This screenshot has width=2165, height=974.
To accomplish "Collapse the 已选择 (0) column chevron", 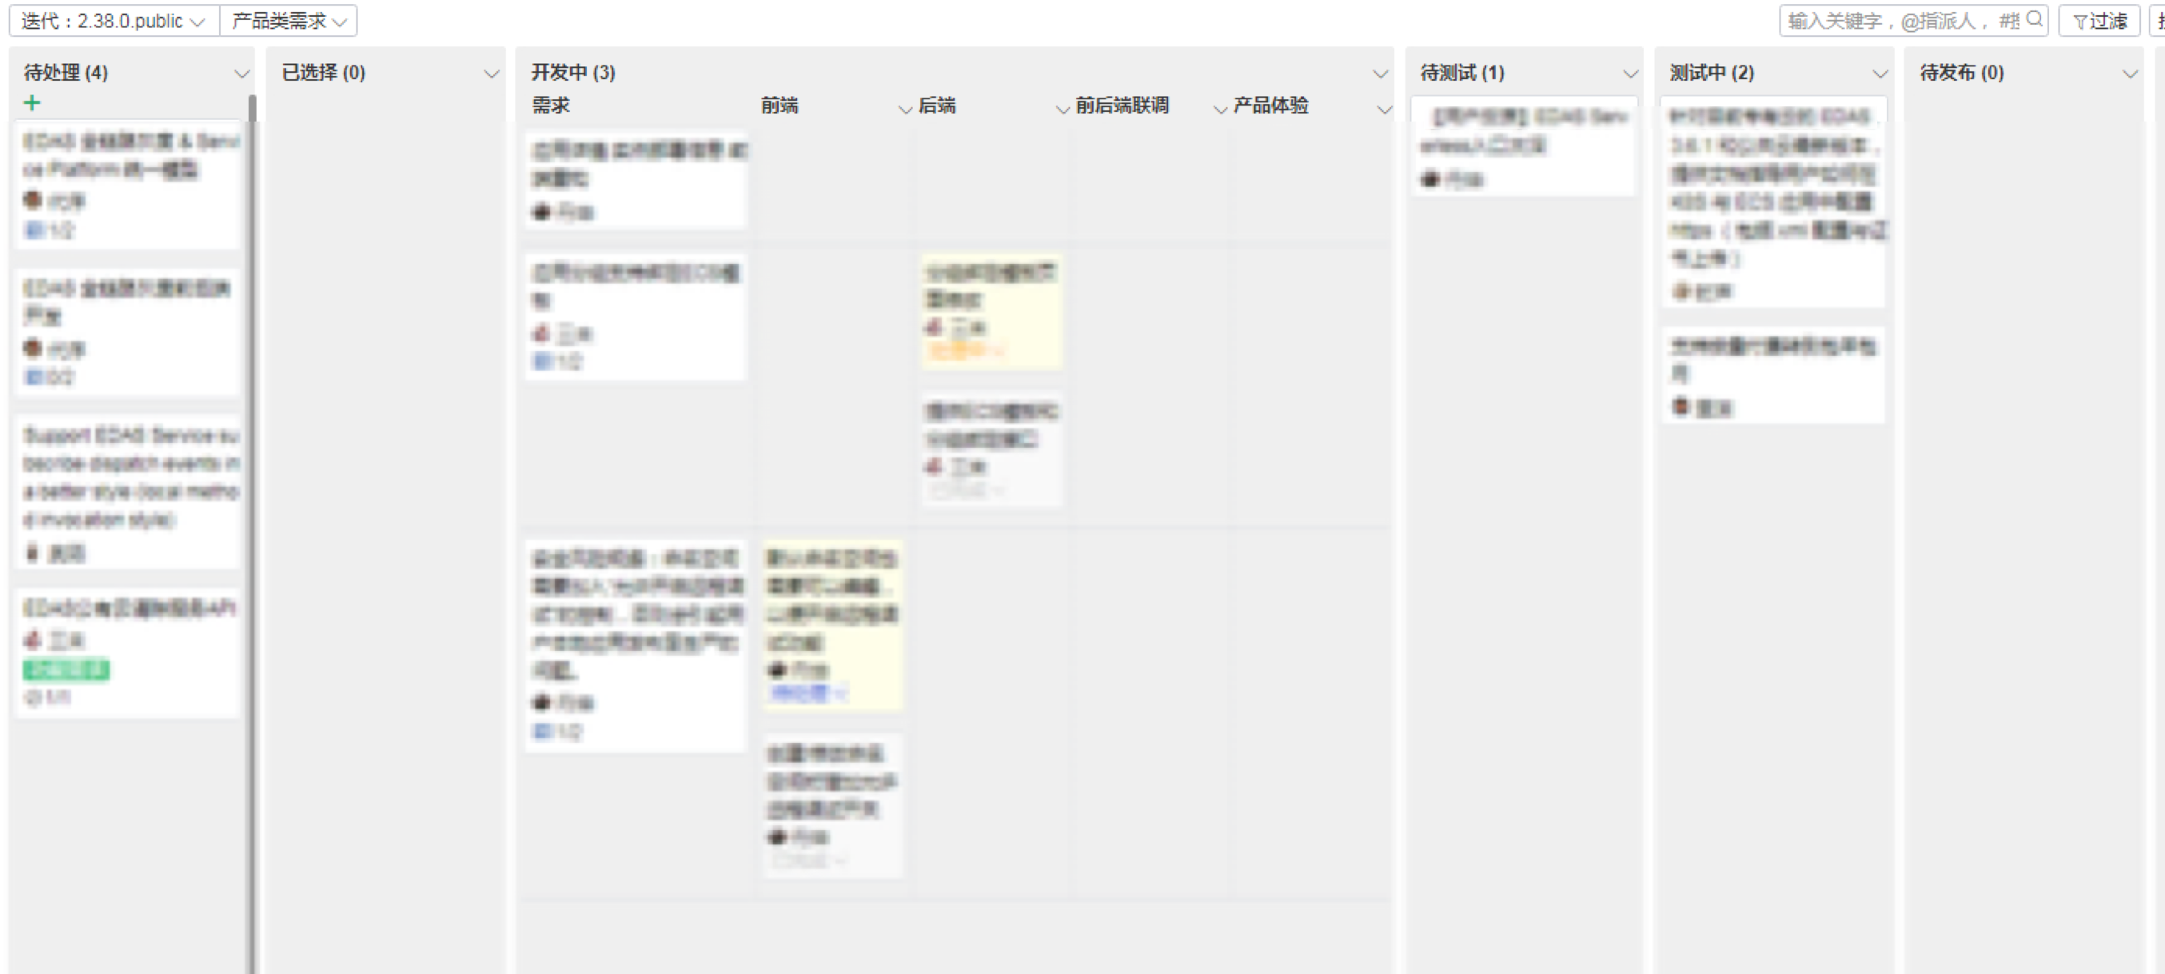I will click(491, 74).
